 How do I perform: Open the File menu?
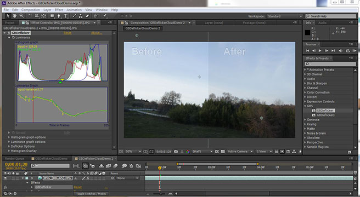coord(6,10)
